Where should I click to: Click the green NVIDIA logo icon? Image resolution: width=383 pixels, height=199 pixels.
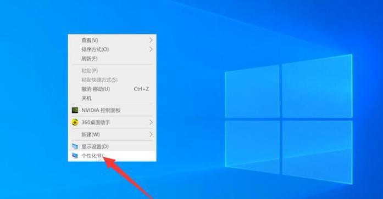pyautogui.click(x=75, y=110)
